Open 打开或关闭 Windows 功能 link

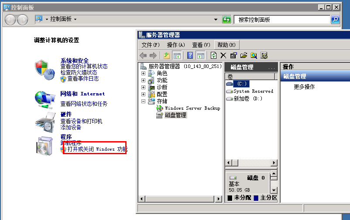point(97,149)
